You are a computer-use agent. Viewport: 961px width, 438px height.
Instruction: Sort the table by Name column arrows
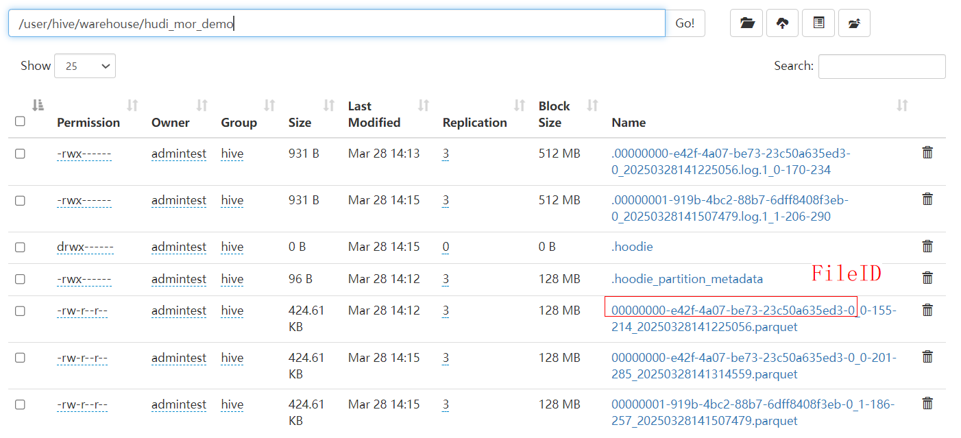pyautogui.click(x=902, y=106)
